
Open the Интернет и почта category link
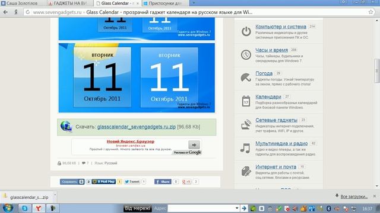click(x=275, y=167)
